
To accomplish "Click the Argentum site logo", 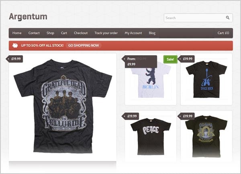I will (28, 17).
